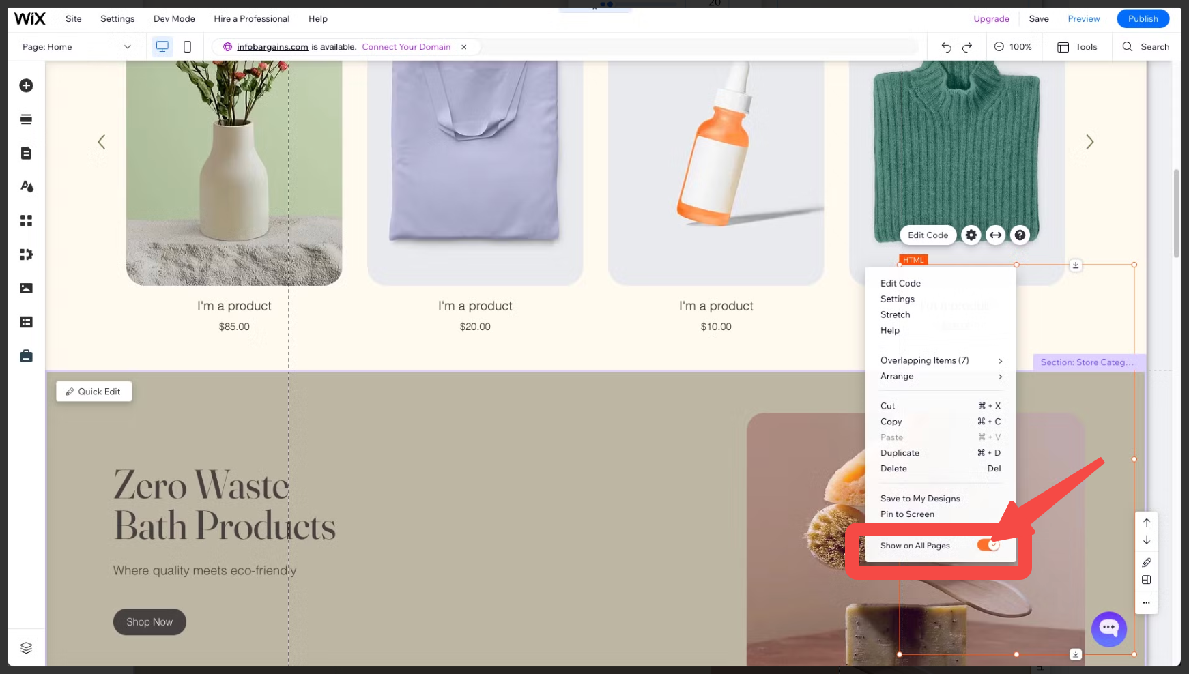
Task: Open the Page: Home dropdown
Action: pos(76,47)
